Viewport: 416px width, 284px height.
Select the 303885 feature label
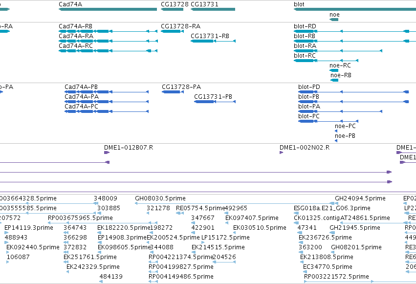(109, 208)
